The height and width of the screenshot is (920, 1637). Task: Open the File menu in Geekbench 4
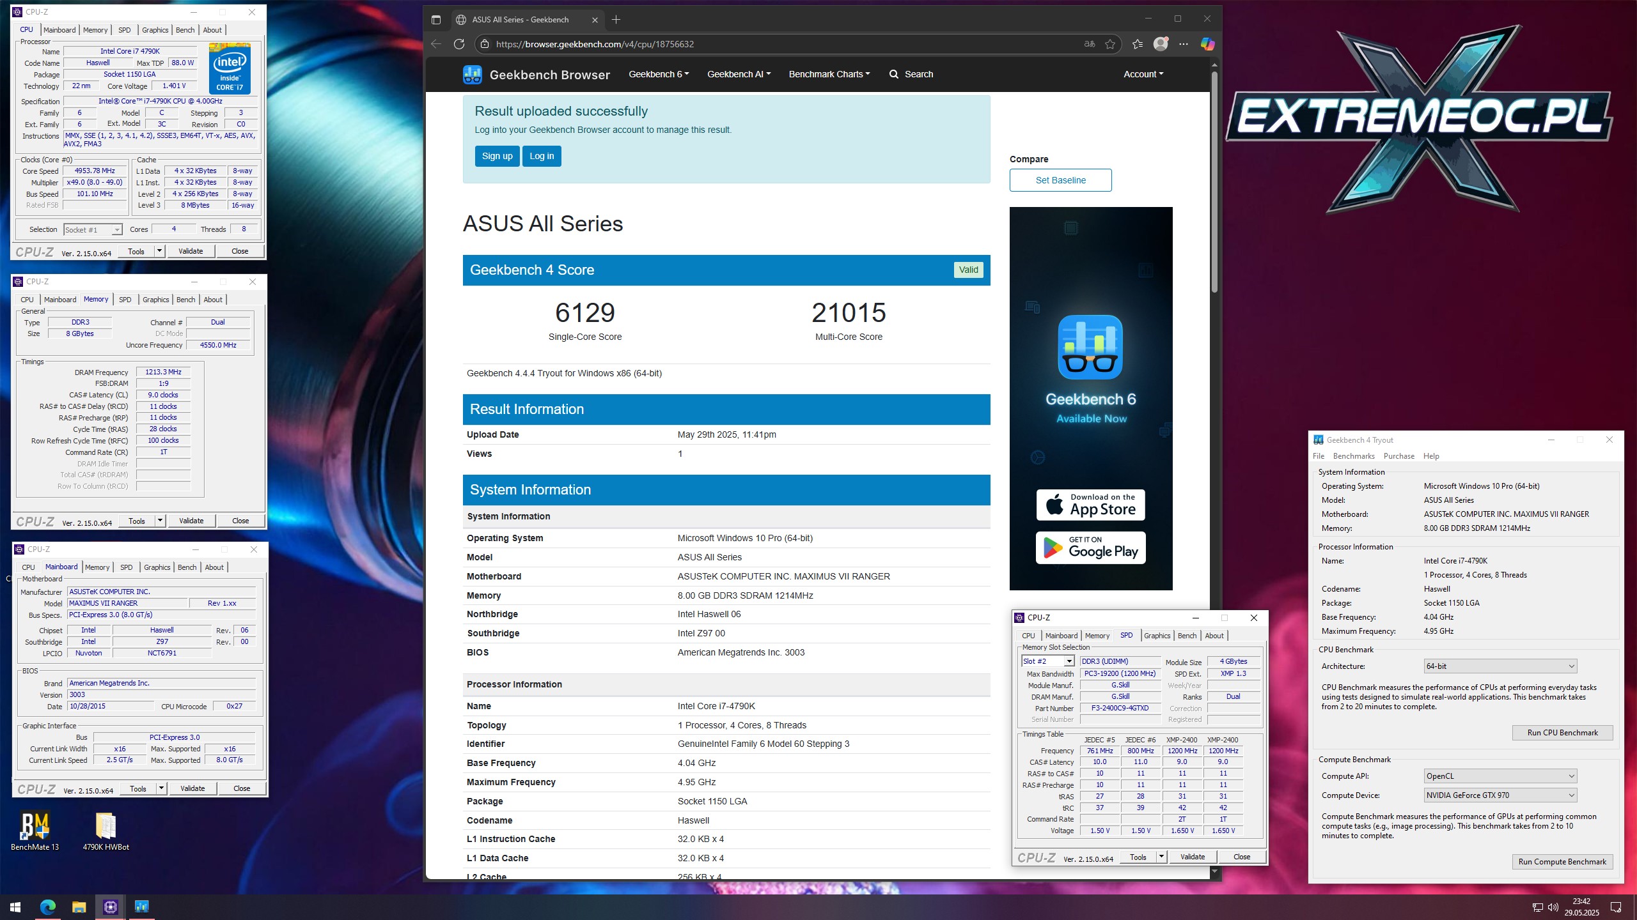[1319, 456]
